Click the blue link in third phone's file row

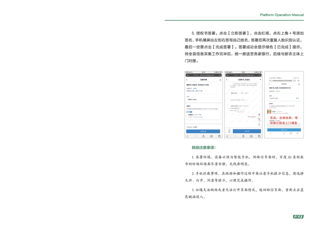(297, 98)
